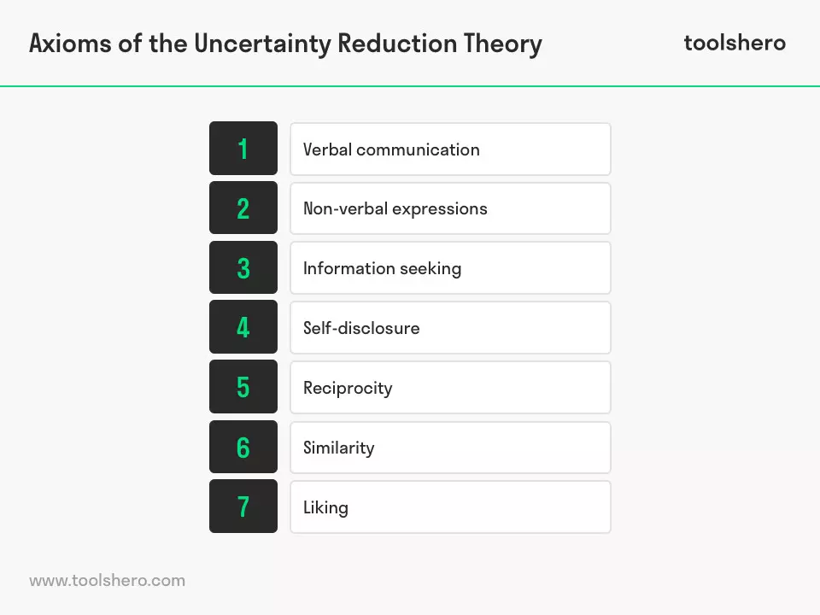Select the Verbal communication box
This screenshot has width=820, height=615.
(x=450, y=149)
